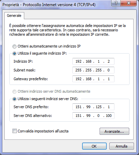
Task: Click the Subnet mask input field
Action: (93, 70)
